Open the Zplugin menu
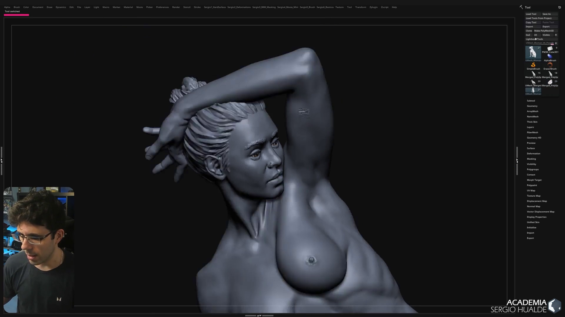This screenshot has height=317, width=565. [373, 7]
